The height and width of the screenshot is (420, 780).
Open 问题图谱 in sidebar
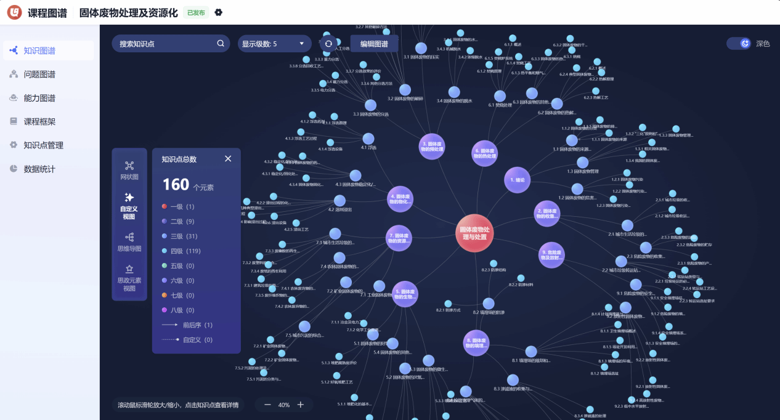[x=49, y=75]
